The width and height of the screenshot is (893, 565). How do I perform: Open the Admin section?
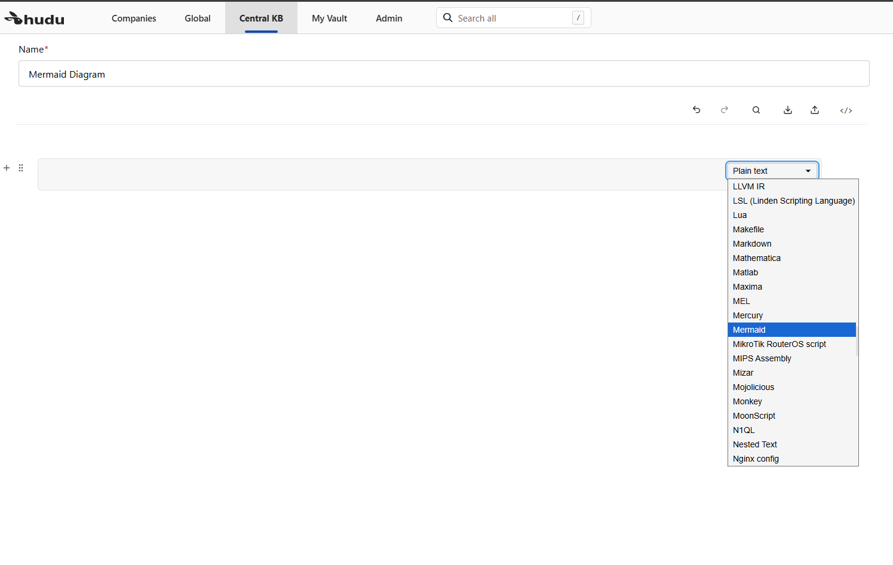[389, 19]
